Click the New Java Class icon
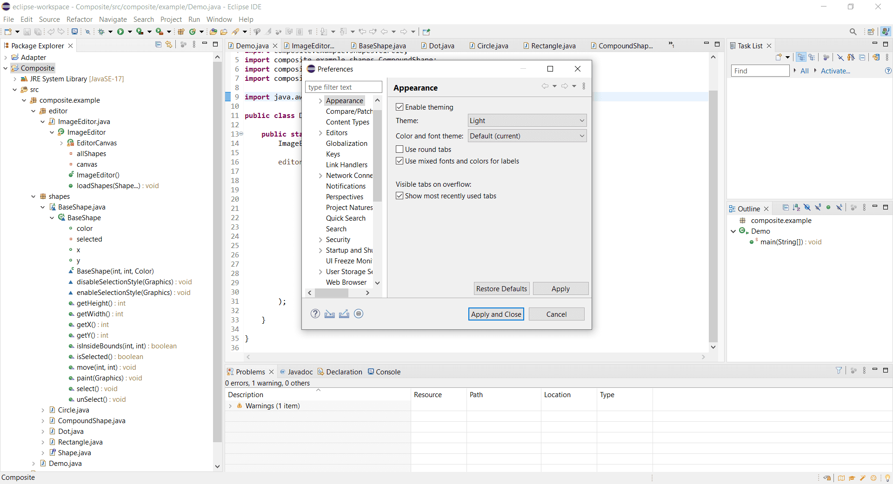893x484 pixels. [x=192, y=32]
